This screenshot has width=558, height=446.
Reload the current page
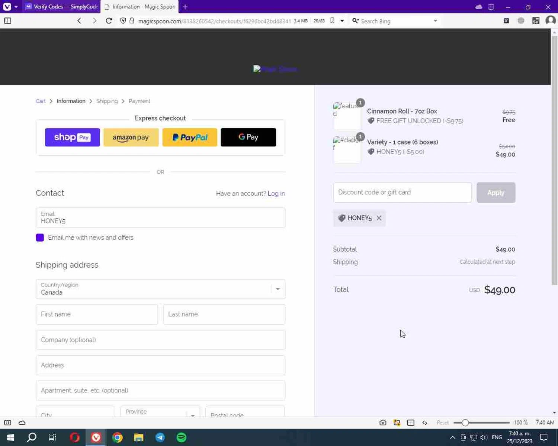pyautogui.click(x=109, y=21)
